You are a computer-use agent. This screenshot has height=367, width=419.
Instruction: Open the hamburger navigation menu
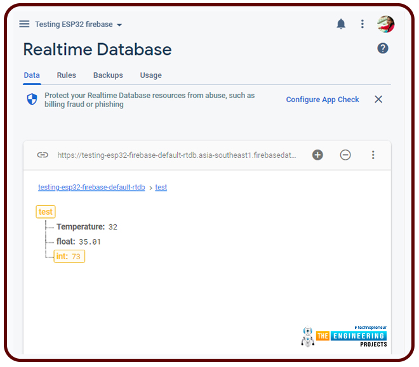(24, 24)
